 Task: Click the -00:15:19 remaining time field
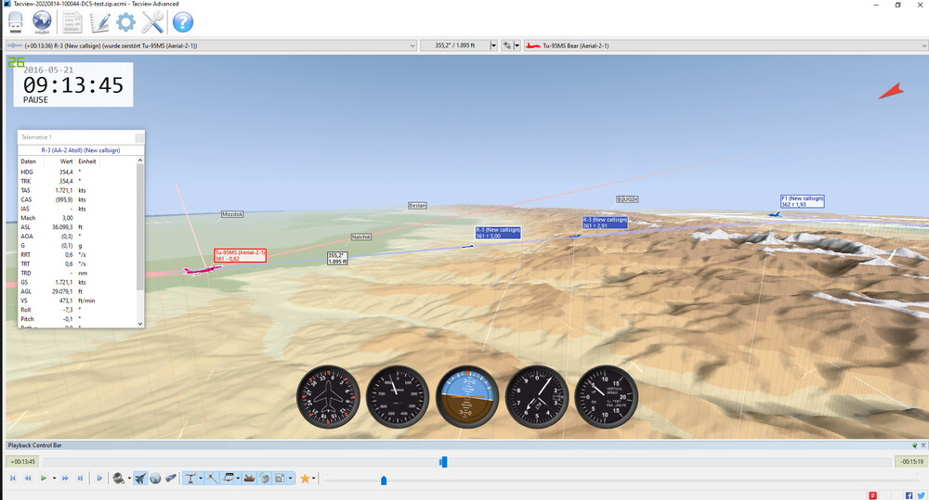pos(910,462)
